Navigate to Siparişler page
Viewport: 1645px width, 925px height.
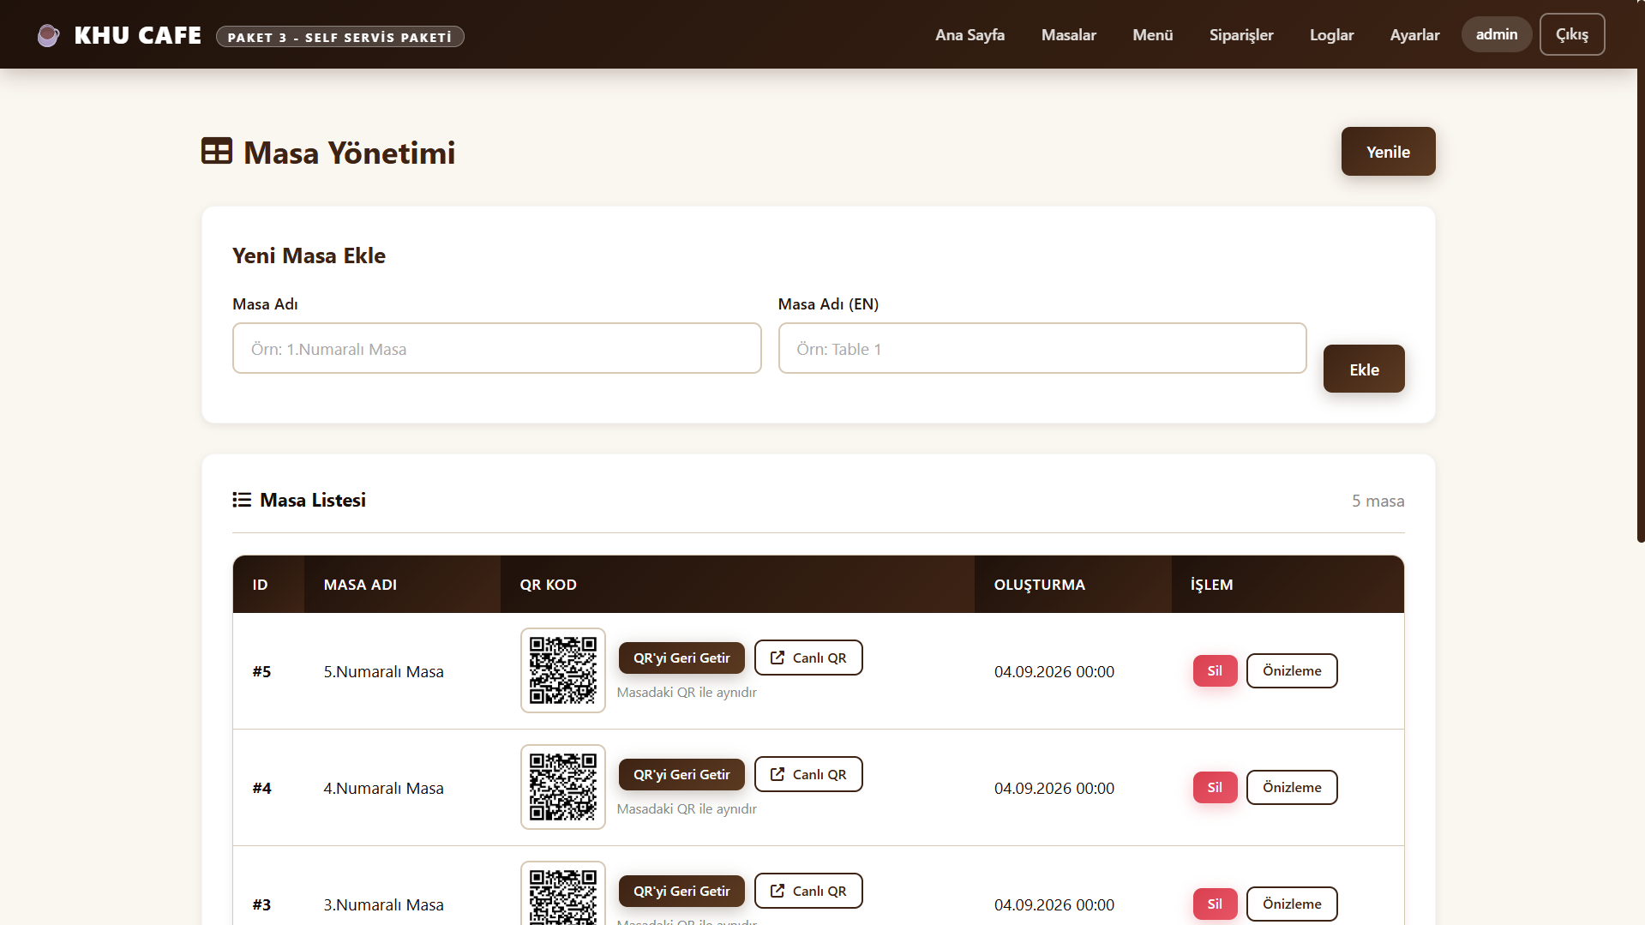pos(1241,35)
